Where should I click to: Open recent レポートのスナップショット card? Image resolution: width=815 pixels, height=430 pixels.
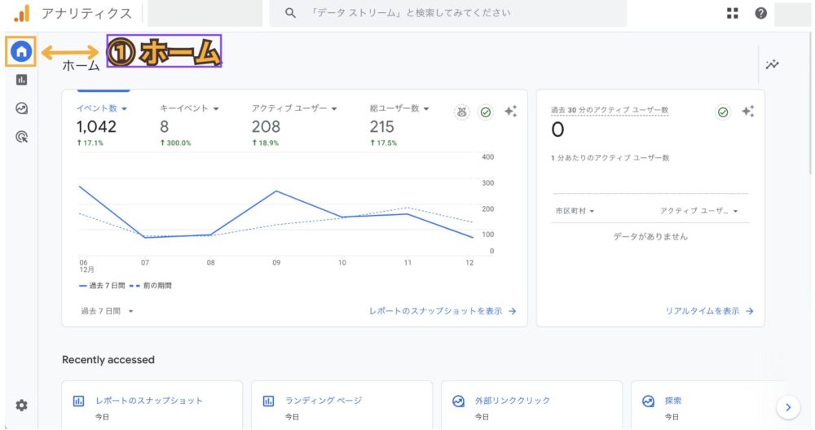pyautogui.click(x=152, y=405)
